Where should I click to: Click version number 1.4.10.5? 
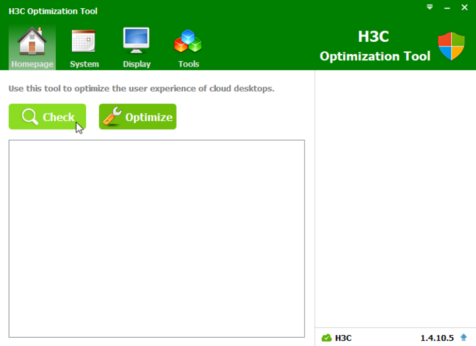437,338
